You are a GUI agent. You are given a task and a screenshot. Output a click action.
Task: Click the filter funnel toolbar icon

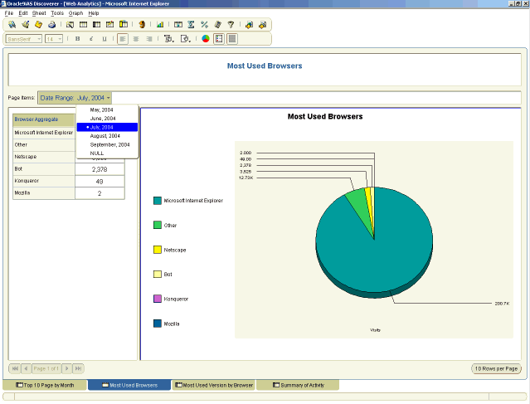(231, 25)
